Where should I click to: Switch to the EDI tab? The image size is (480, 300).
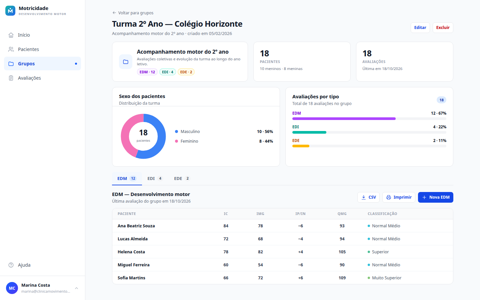(155, 179)
